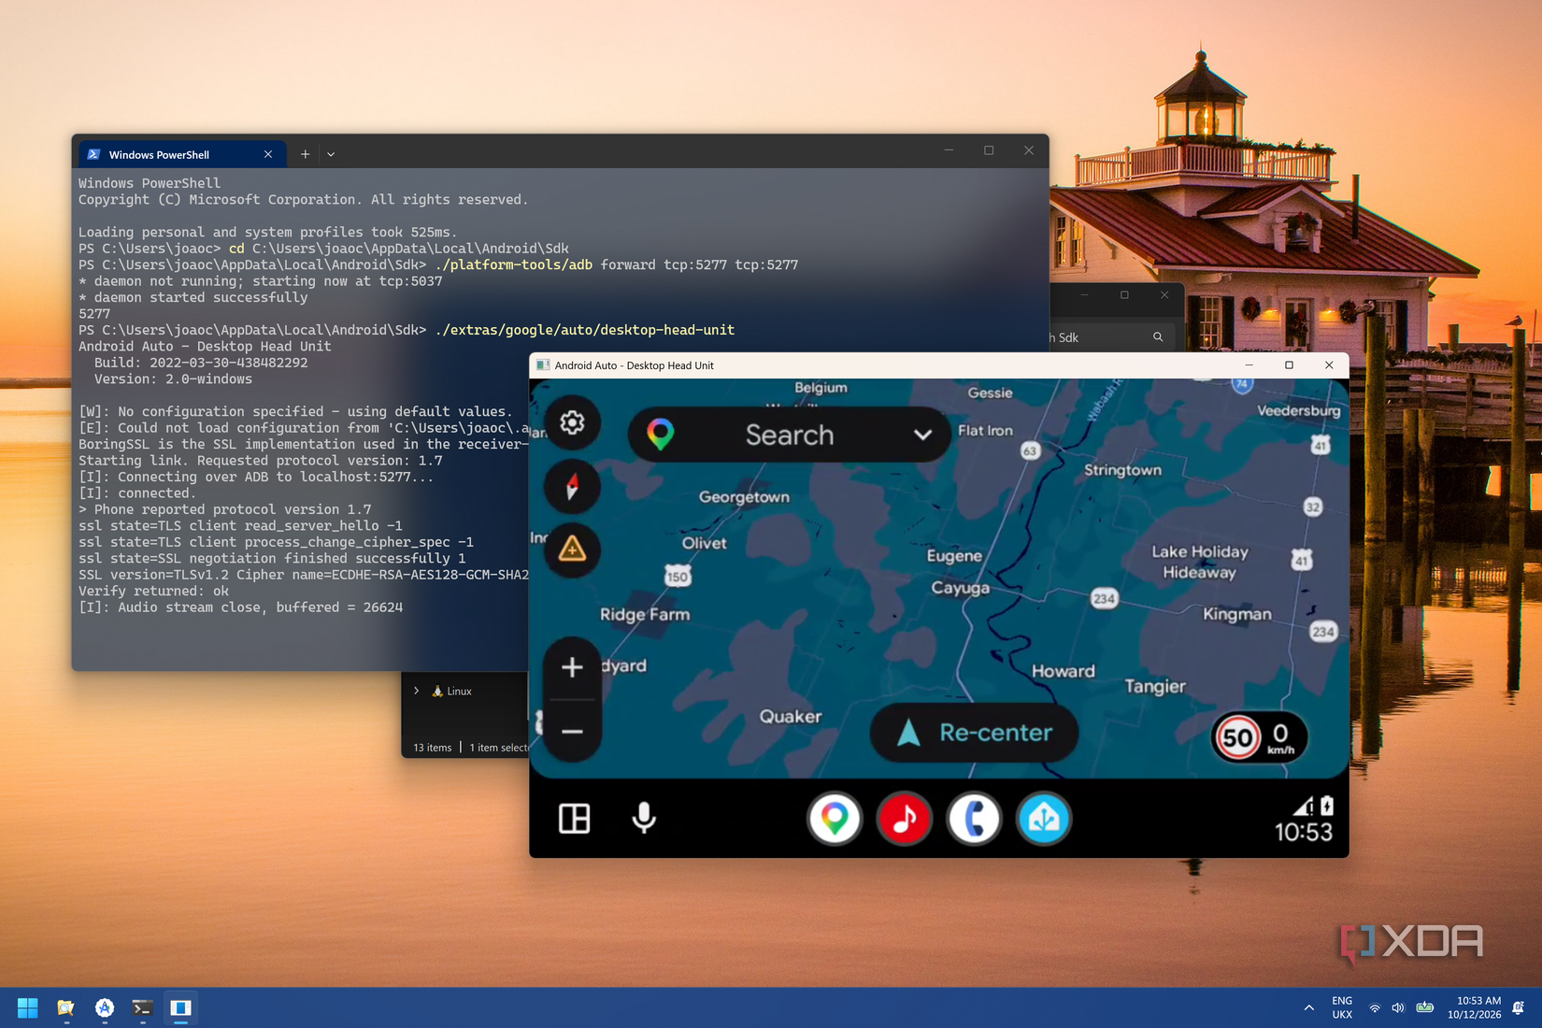Screen dimensions: 1542x1028
Task: Show hidden system tray icons
Action: (1308, 1007)
